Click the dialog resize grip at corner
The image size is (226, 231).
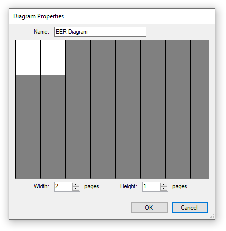(212, 216)
